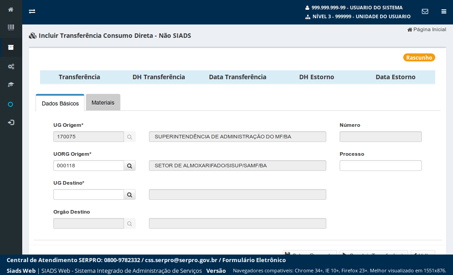Click the Data Estorno column header
This screenshot has height=275, width=453.
[x=396, y=77]
